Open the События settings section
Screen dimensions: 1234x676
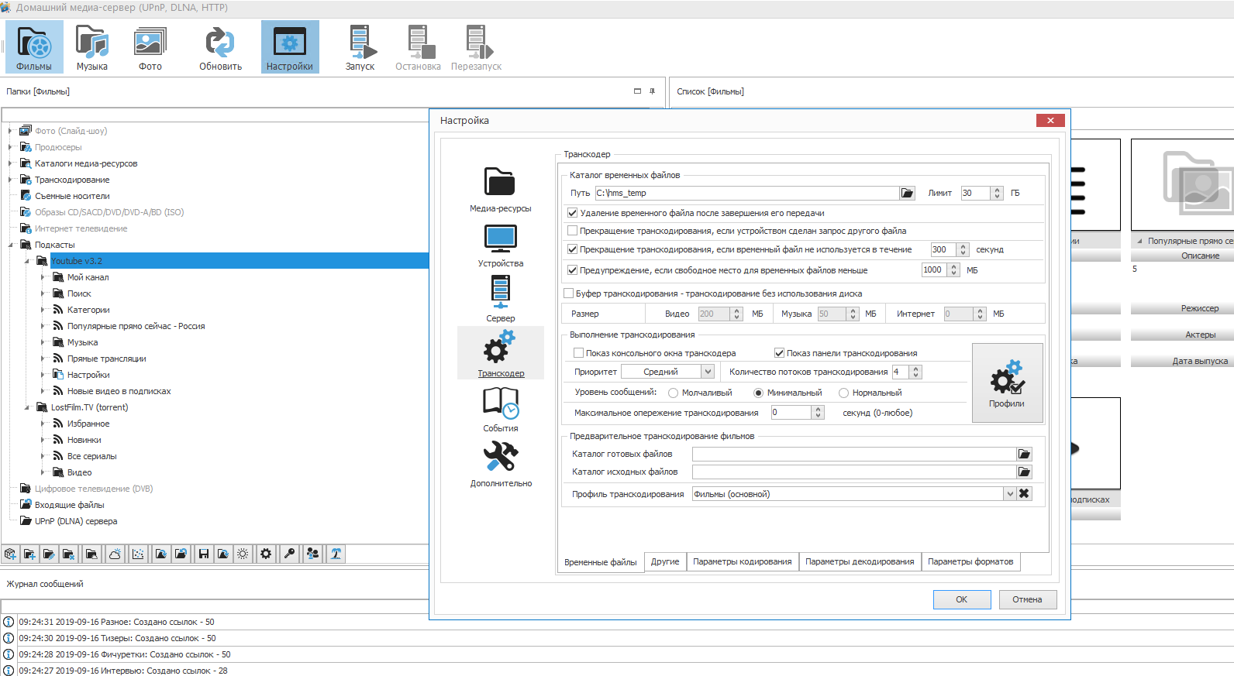pos(500,409)
